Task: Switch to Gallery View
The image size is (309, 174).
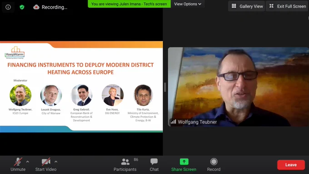Action: 247,6
